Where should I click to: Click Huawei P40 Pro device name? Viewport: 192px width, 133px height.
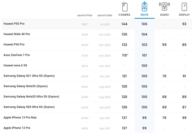click(x=14, y=45)
